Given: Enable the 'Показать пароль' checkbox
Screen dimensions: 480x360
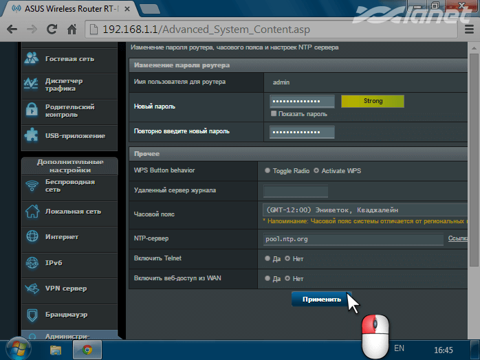Looking at the screenshot, I should point(274,114).
